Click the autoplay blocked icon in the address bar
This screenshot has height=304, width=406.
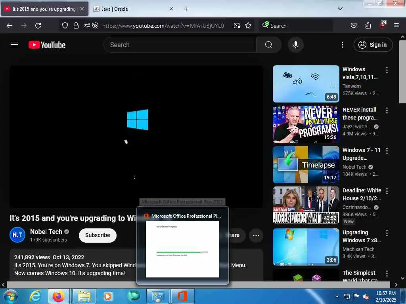pos(95,25)
